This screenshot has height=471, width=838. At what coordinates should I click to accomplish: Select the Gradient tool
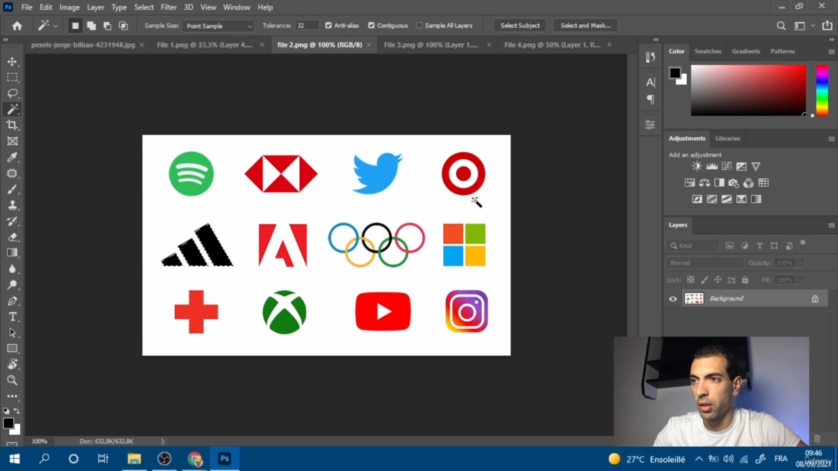click(12, 253)
